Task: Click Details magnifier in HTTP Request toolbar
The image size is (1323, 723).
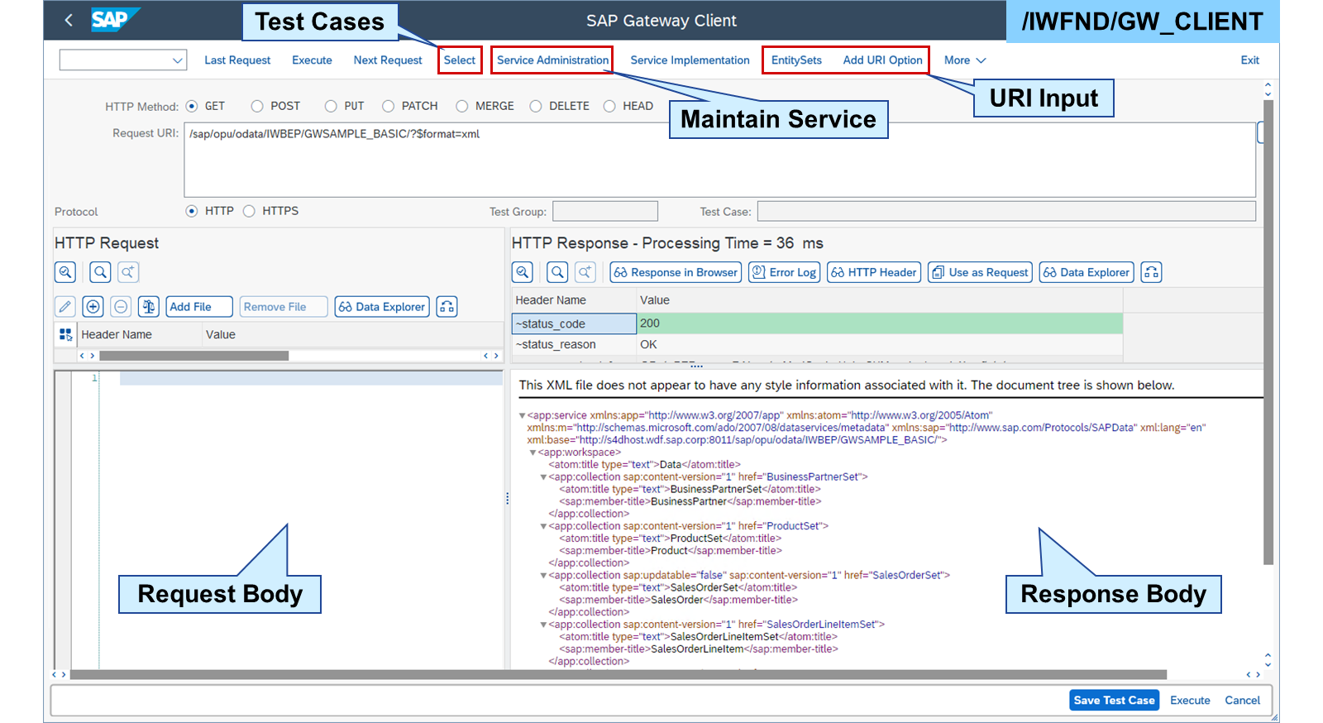Action: point(65,272)
